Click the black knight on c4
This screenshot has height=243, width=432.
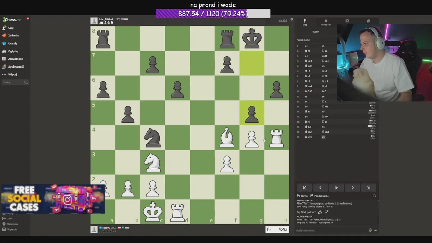click(153, 138)
